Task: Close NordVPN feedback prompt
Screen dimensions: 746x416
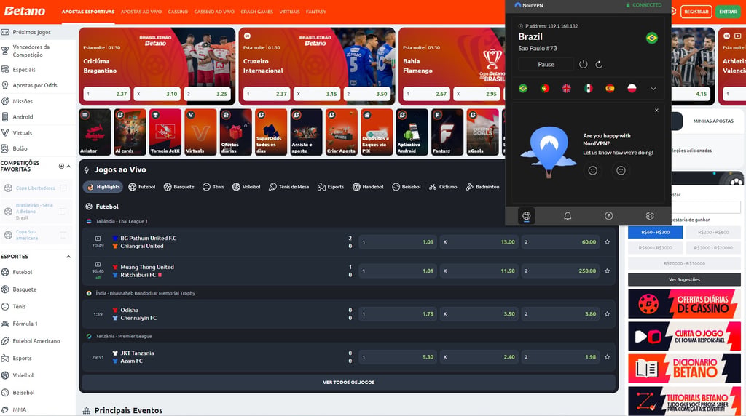Action: tap(656, 110)
